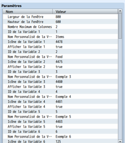This screenshot has height=143, width=125.
Task: Click the Valeur column header
Action: [85, 12]
